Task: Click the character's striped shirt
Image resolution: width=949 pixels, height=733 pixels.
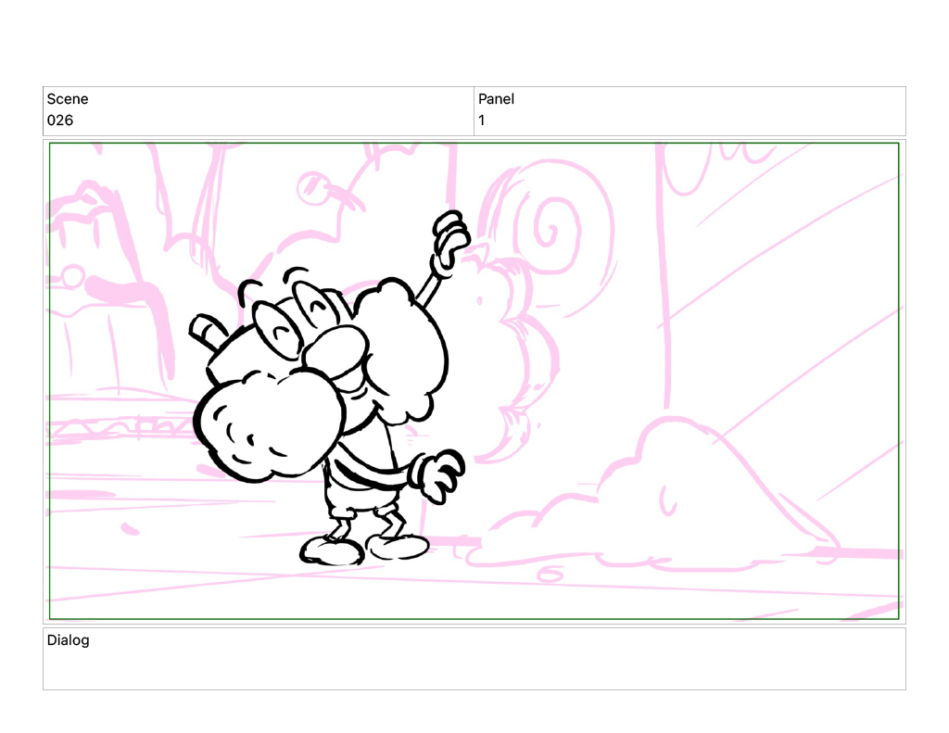Action: (x=357, y=463)
